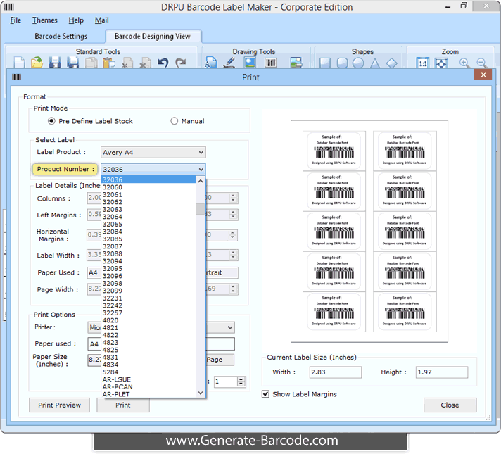The image size is (501, 454).
Task: Click the Fit to window zoom icon
Action: (441, 63)
